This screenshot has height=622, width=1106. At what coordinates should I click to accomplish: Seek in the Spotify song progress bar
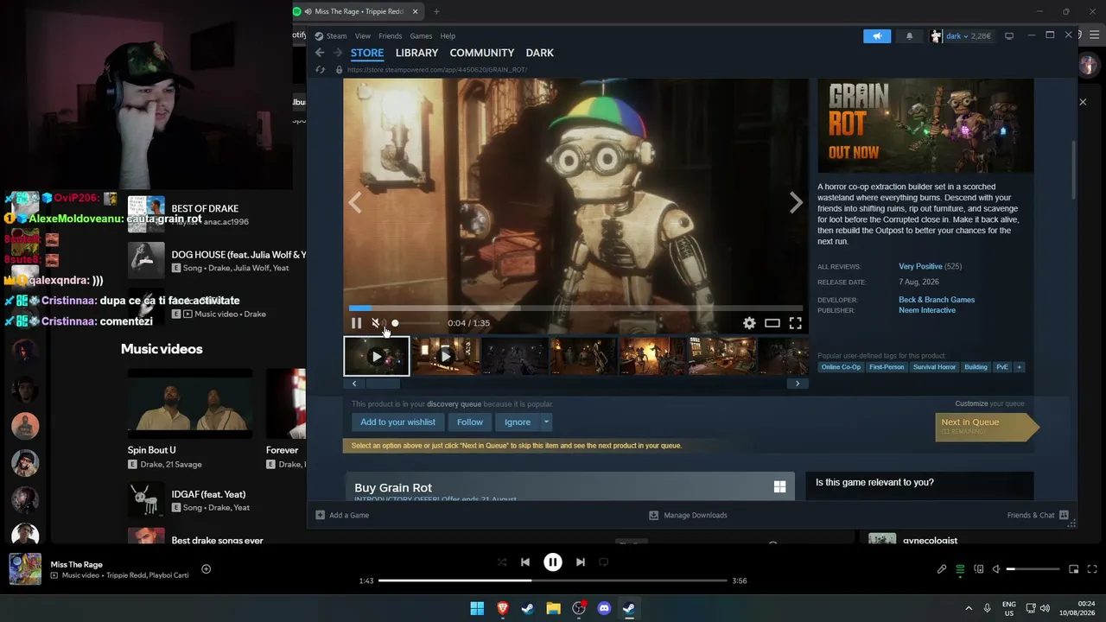pyautogui.click(x=553, y=581)
